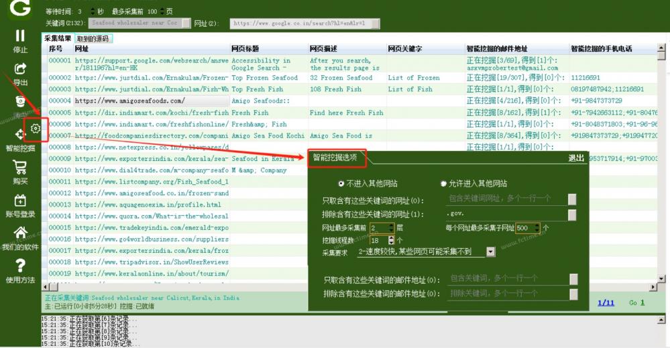The image size is (670, 348).
Task: Click the edit button beside 只取含有这些关键词的邮件地址
Action: tap(573, 279)
